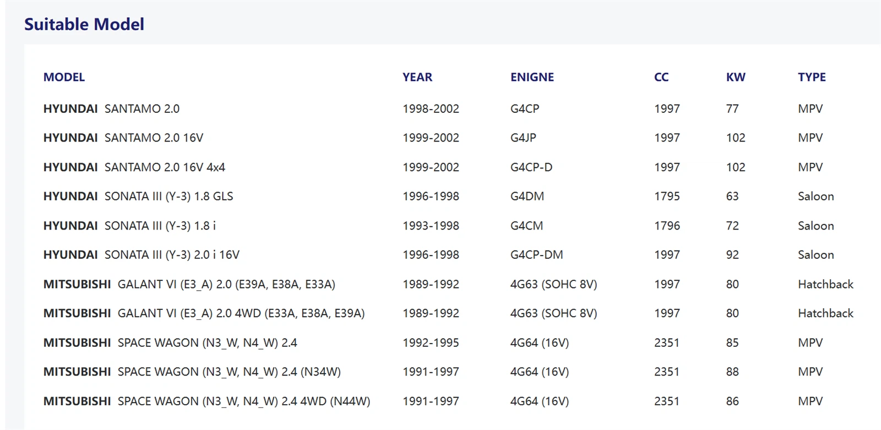Click the MODEL column header

pyautogui.click(x=64, y=77)
